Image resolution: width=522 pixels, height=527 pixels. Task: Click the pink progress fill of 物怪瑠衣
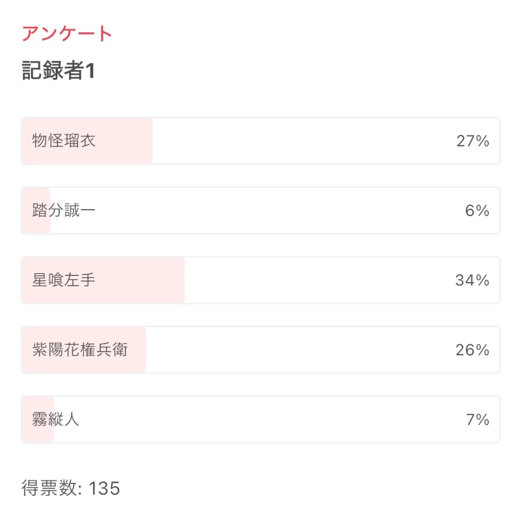125,141
